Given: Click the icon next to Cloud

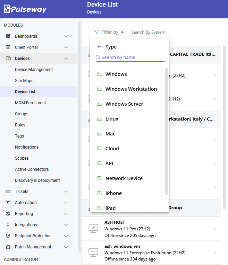Looking at the screenshot, I should 99,148.
